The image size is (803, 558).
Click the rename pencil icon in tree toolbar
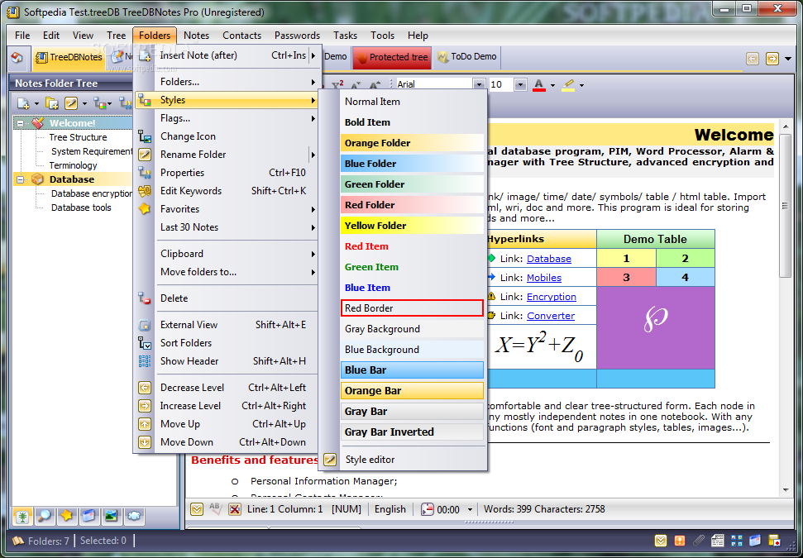70,103
